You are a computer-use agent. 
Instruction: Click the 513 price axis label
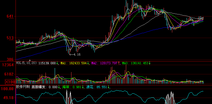pos(10,38)
